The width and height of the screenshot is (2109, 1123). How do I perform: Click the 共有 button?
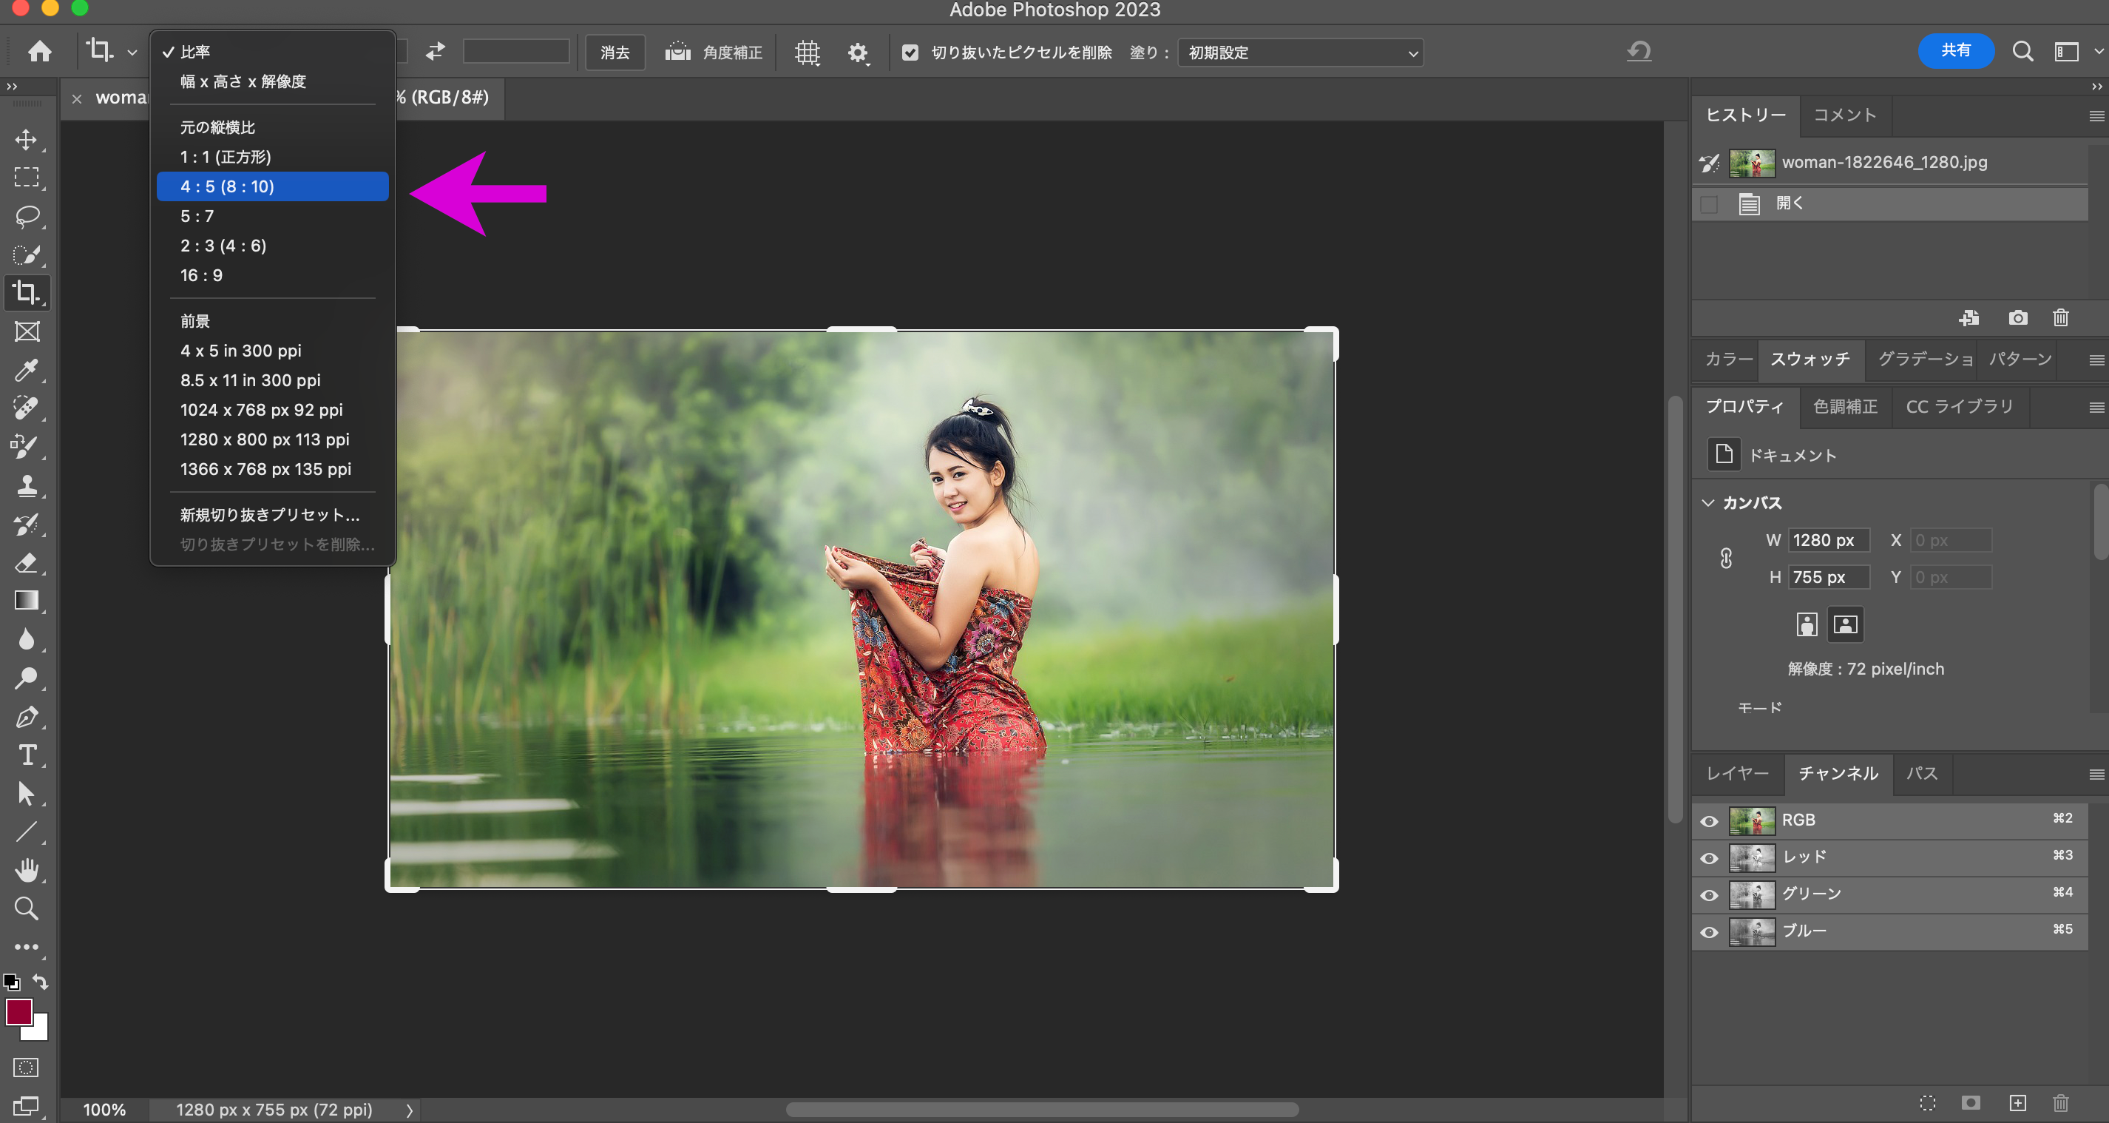pyautogui.click(x=1956, y=50)
